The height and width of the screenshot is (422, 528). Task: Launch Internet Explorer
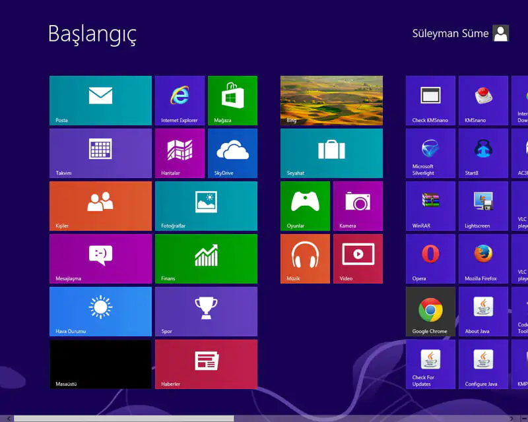(x=179, y=100)
